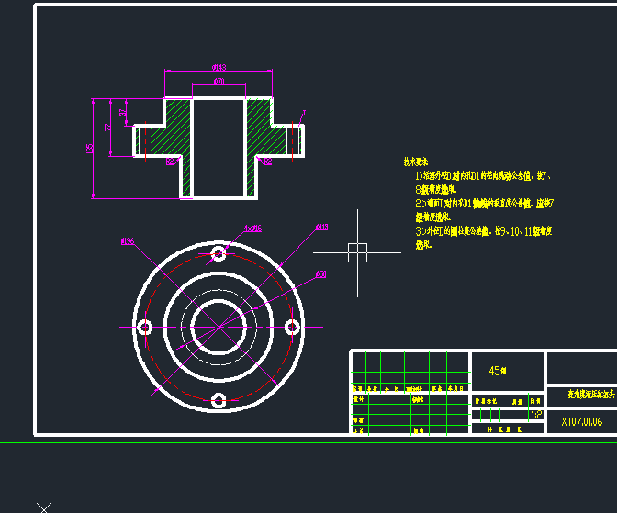
Task: Select the ø50 diameter label
Action: click(321, 274)
